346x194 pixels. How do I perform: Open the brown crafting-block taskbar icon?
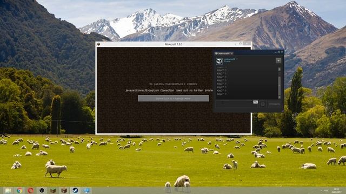[x=64, y=190]
